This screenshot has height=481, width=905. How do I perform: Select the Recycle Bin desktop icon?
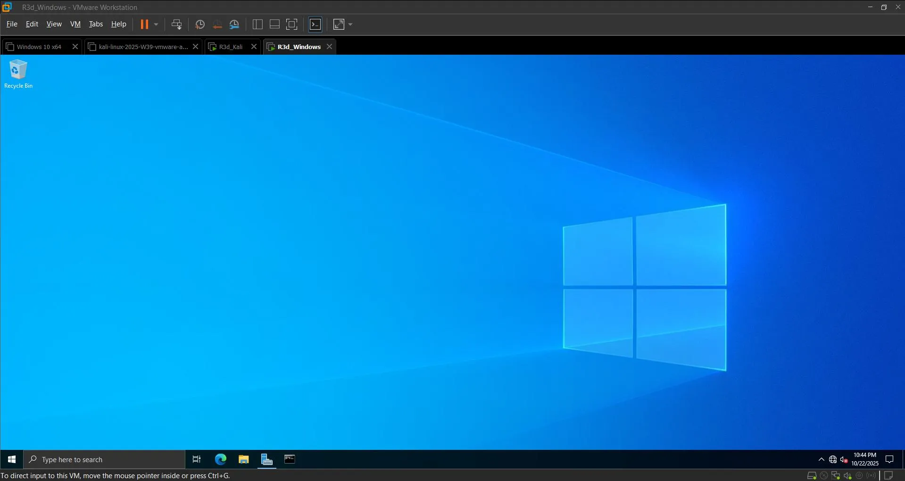(x=18, y=74)
